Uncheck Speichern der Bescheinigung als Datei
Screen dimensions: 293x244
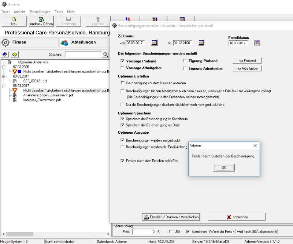[x=123, y=125]
